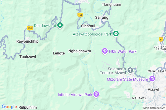The image size is (166, 110).
Task: Click Solomon's Temple cross marker icon
Action: click(130, 70)
